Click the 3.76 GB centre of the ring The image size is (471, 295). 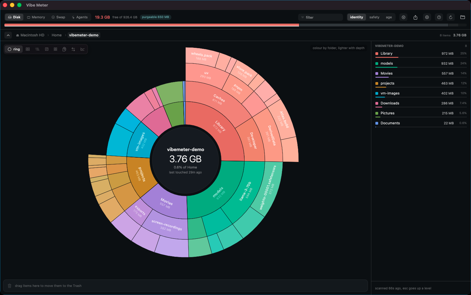pyautogui.click(x=185, y=159)
